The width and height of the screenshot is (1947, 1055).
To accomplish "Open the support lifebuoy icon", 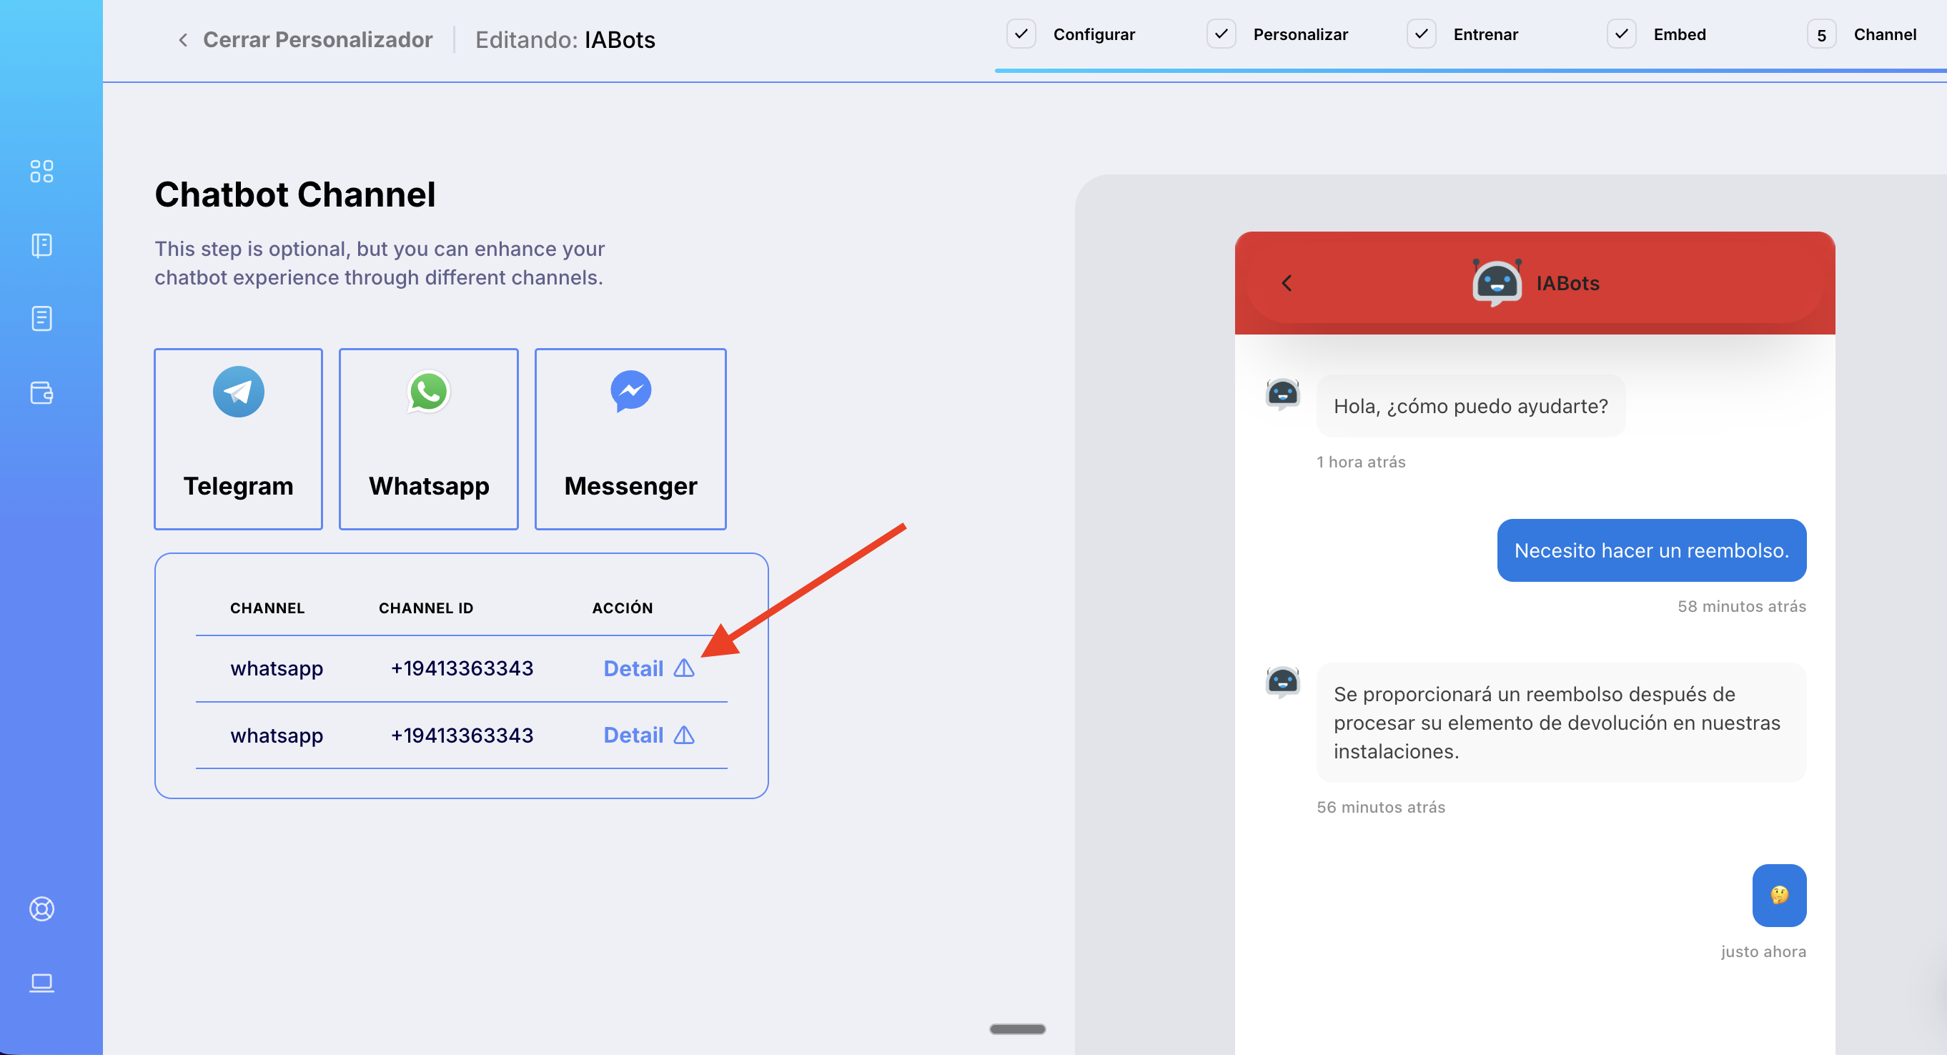I will click(41, 908).
